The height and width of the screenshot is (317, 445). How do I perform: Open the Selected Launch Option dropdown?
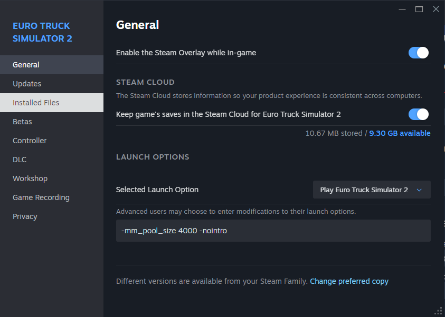pyautogui.click(x=371, y=190)
